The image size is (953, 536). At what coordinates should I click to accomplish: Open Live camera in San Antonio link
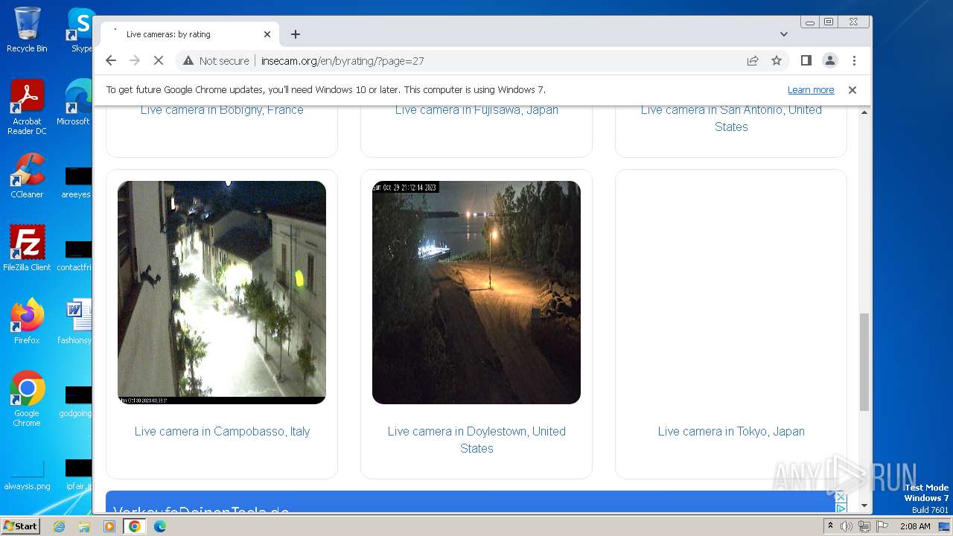731,118
